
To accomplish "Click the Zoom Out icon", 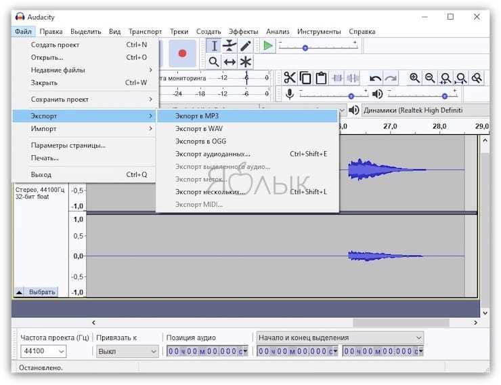I will click(x=430, y=78).
